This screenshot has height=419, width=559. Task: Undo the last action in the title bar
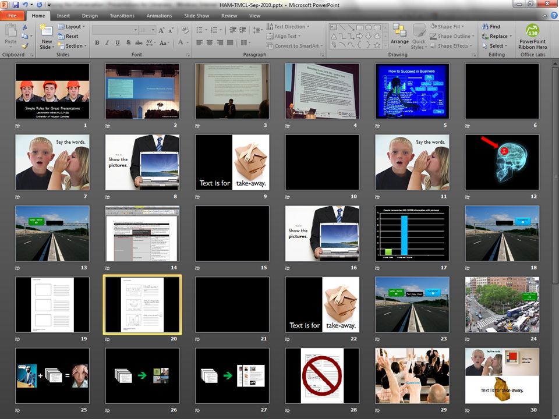tap(25, 5)
